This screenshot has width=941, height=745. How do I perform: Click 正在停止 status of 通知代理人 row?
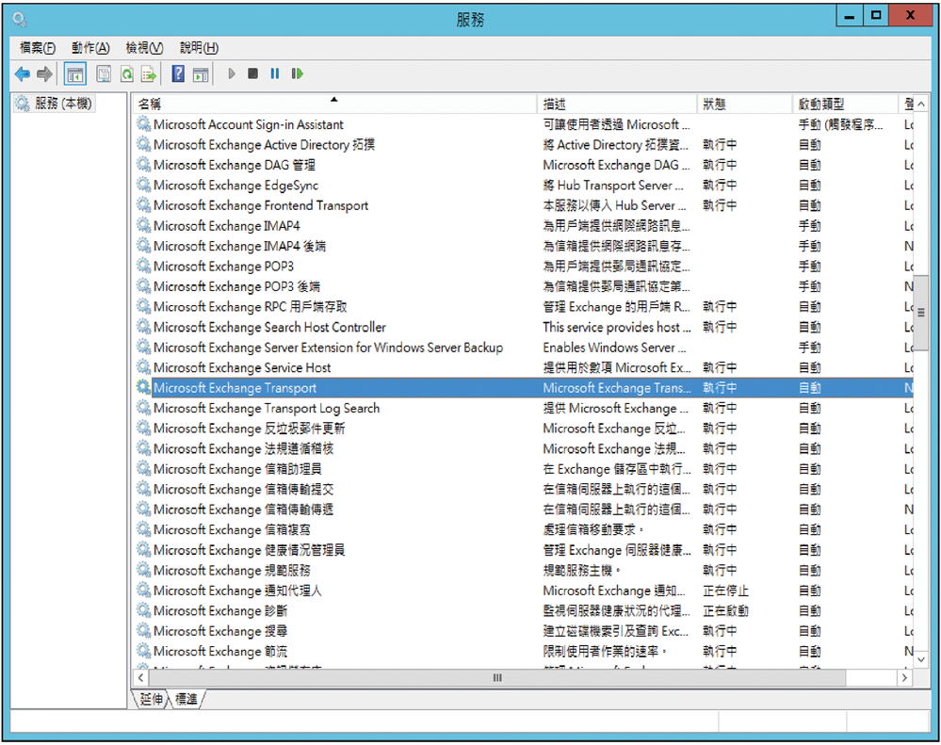(x=725, y=591)
